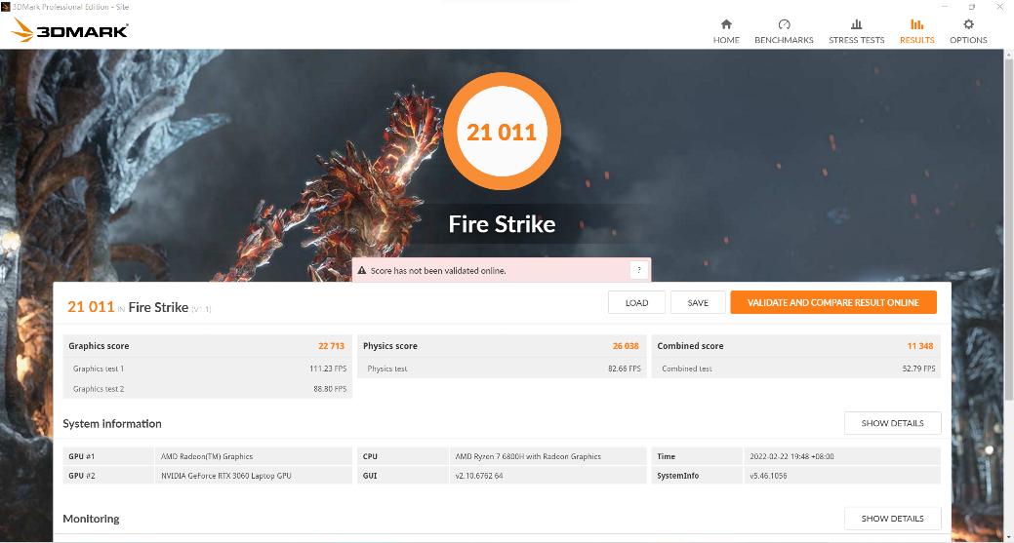1014x543 pixels.
Task: Click the Fire Strike title text
Action: [x=502, y=224]
